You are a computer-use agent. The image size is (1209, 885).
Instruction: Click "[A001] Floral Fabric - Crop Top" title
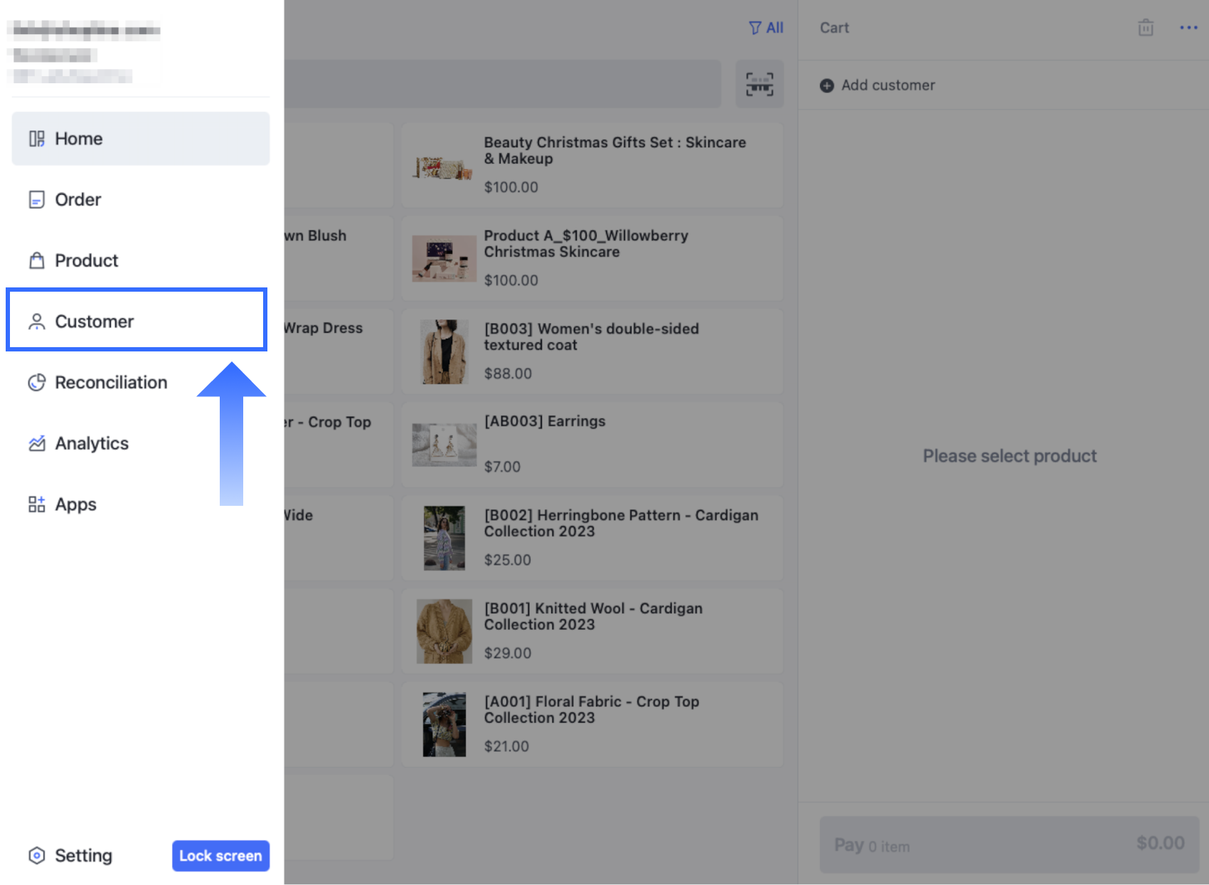click(x=592, y=709)
